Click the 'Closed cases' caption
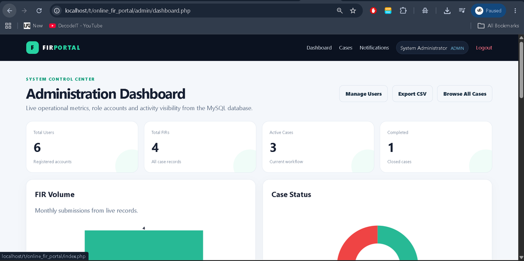 coord(399,162)
